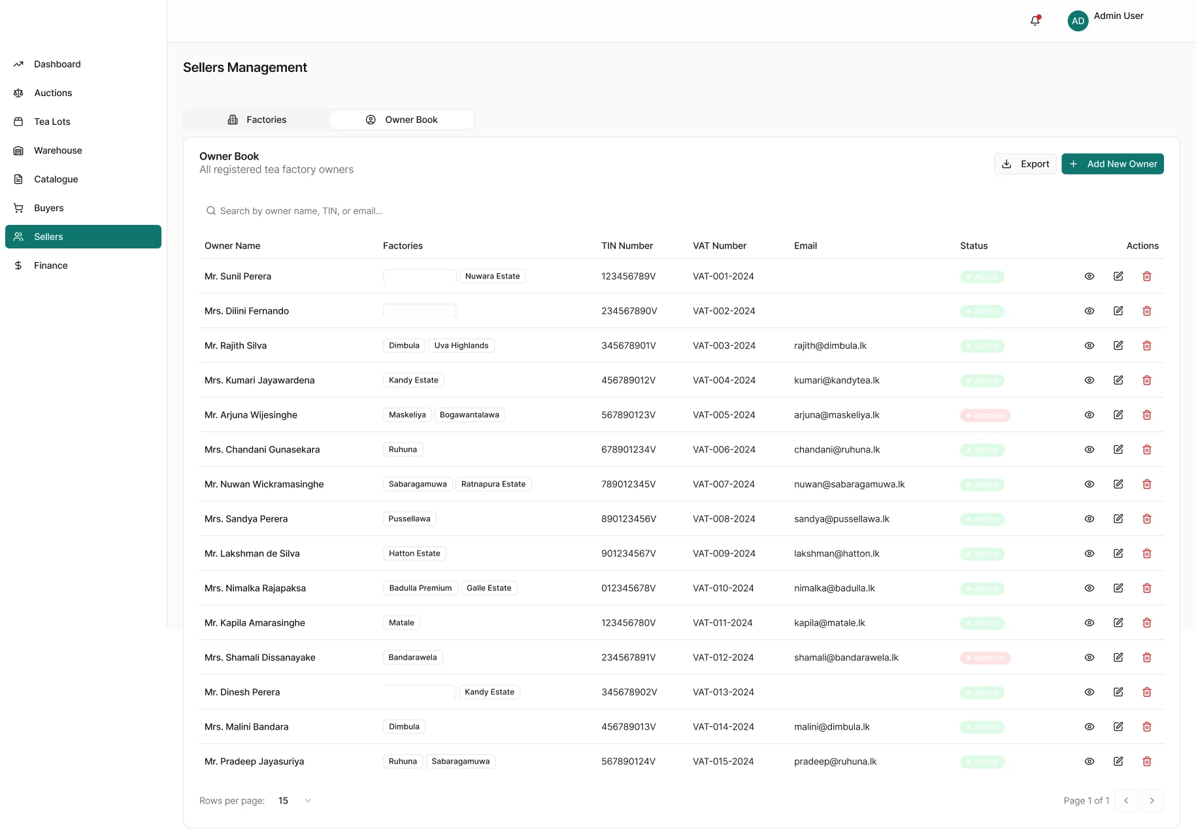Delete Mr. Nuwan Wickramasinghe's entry
This screenshot has height=829, width=1196.
point(1147,484)
